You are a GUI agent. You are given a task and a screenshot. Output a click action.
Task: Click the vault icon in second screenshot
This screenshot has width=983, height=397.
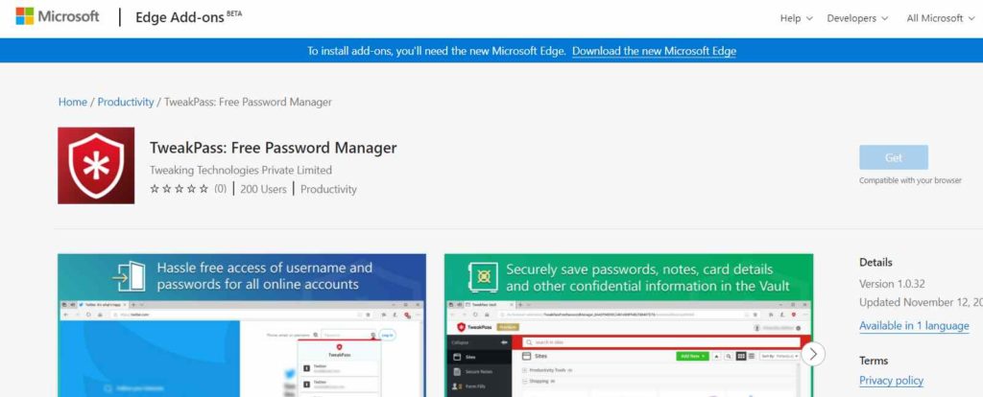pyautogui.click(x=483, y=277)
